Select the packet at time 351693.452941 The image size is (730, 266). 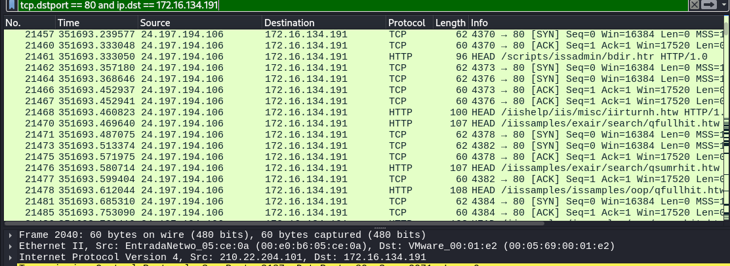365,102
